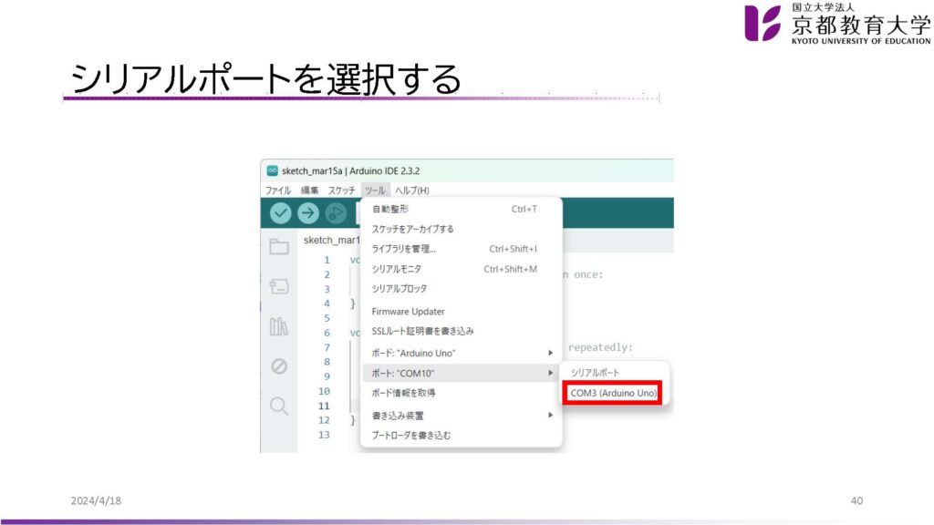Click the Start Debugging icon
This screenshot has height=525, width=934.
click(337, 213)
